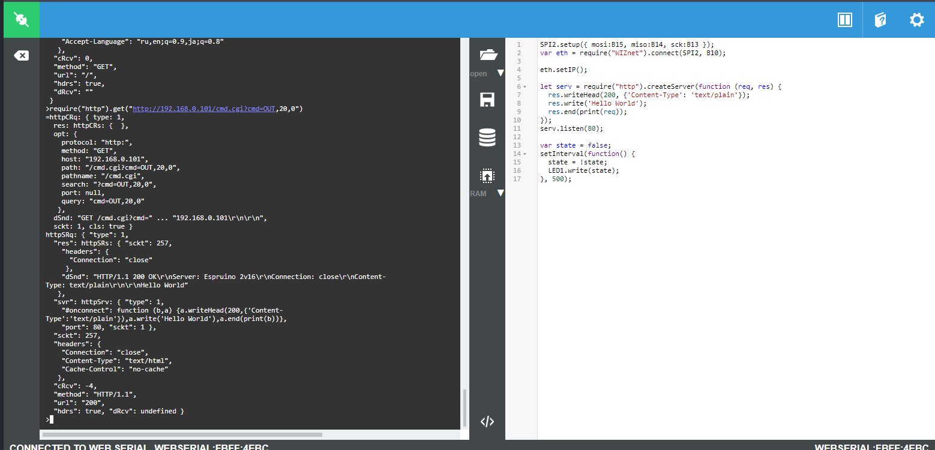Open settings with the gear icon

[916, 20]
